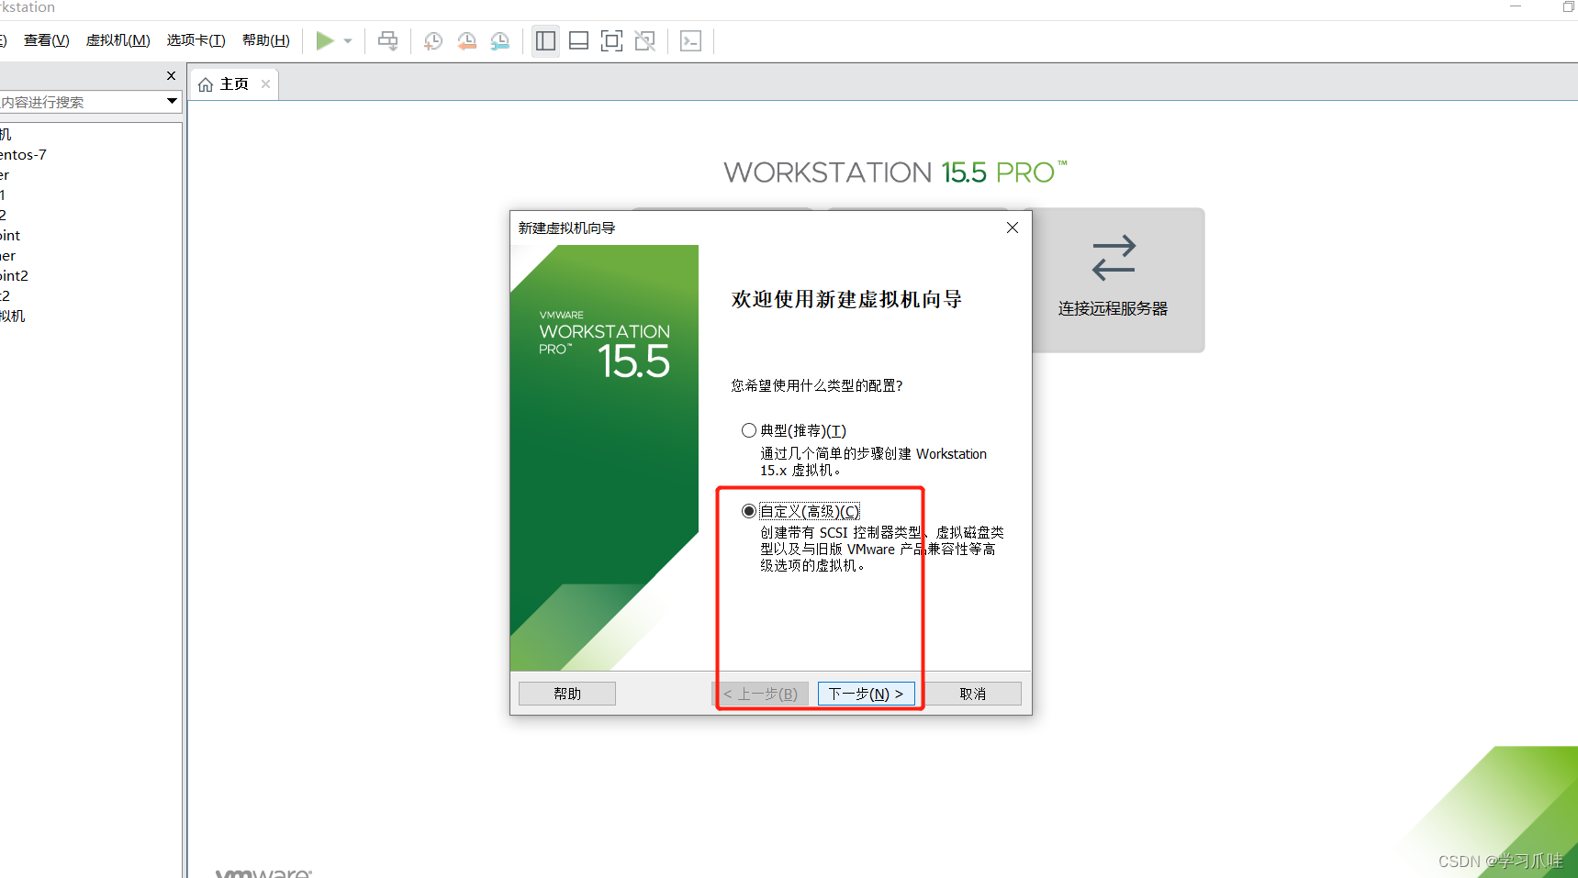Select the library item ending in 'int'
Viewport: 1578px width, 878px height.
pos(10,235)
